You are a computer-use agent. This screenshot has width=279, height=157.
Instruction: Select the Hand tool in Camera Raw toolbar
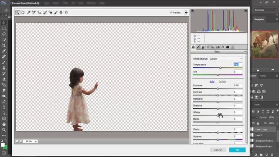tap(23, 13)
